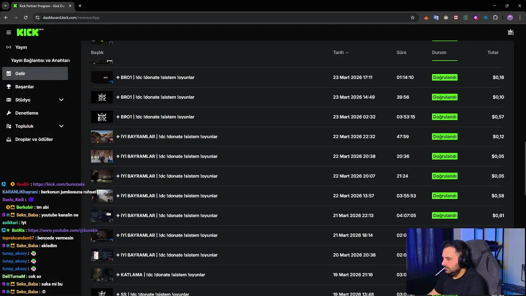Bookmark this page with the star icon
Screen dimensions: 526x296
point(413,18)
